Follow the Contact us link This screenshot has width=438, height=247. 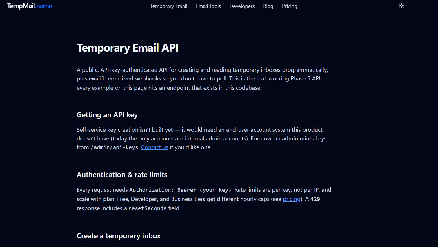pyautogui.click(x=155, y=147)
